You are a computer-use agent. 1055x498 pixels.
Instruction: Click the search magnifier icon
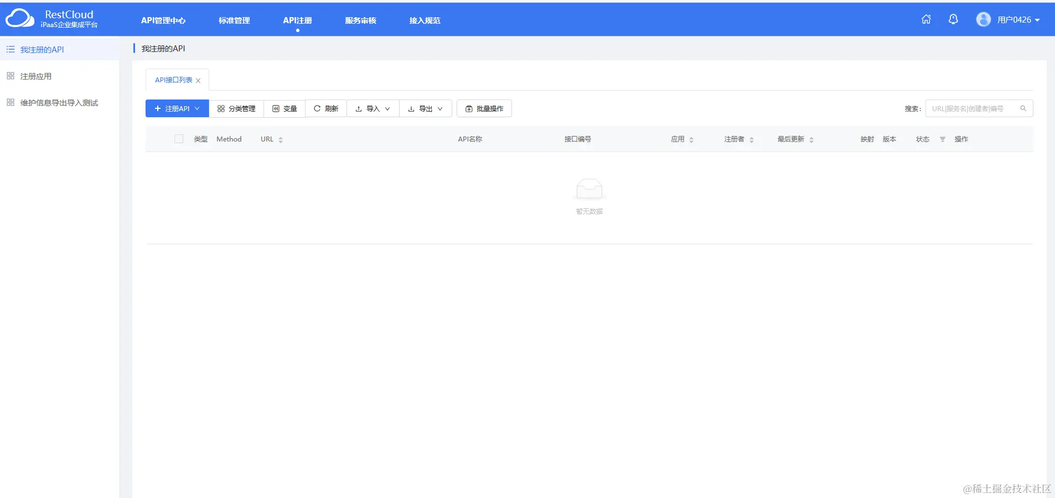click(x=1023, y=108)
